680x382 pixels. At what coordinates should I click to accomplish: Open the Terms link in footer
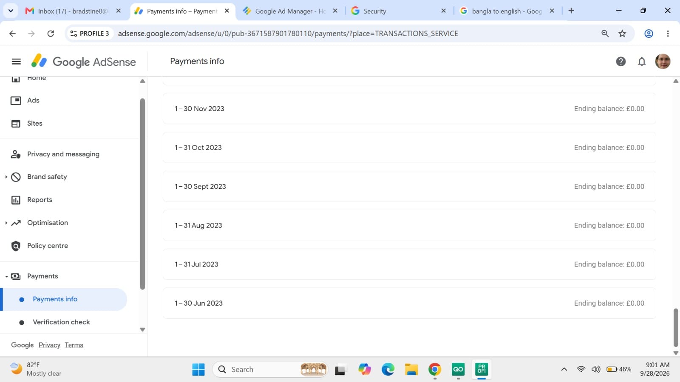74,345
